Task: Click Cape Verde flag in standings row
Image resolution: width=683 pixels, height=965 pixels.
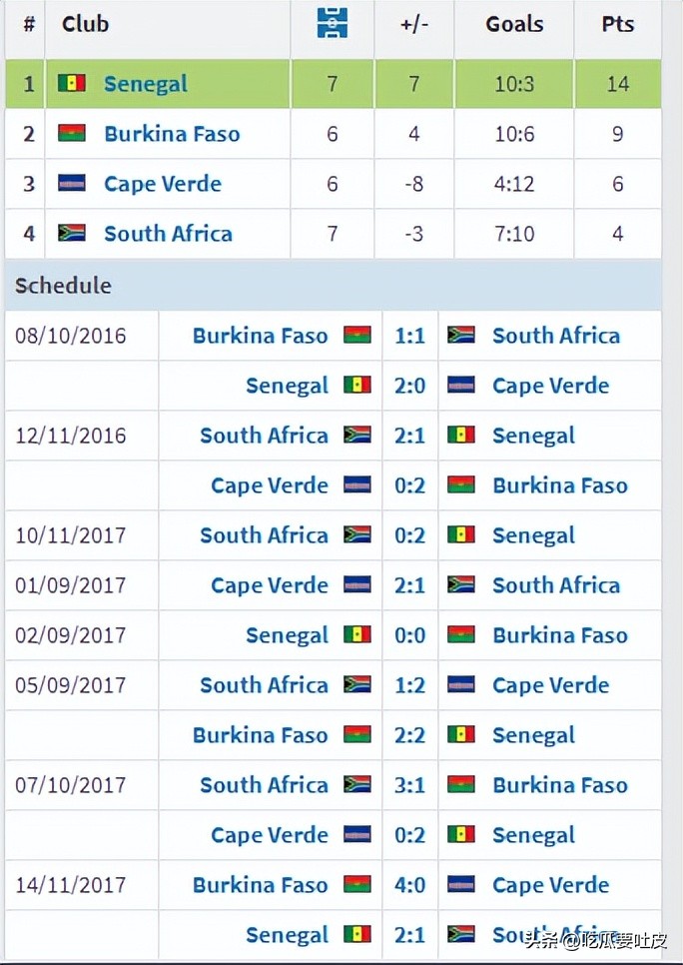Action: point(71,184)
